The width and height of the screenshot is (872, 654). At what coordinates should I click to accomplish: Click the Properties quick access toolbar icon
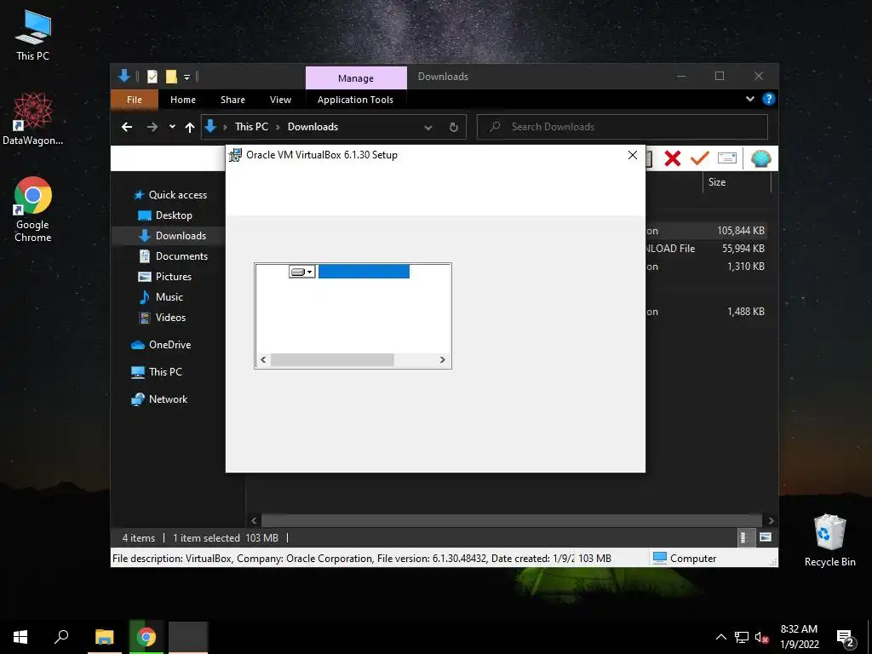pyautogui.click(x=152, y=76)
